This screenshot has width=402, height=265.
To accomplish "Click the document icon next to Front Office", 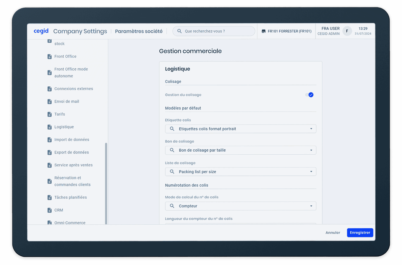I will (50, 57).
